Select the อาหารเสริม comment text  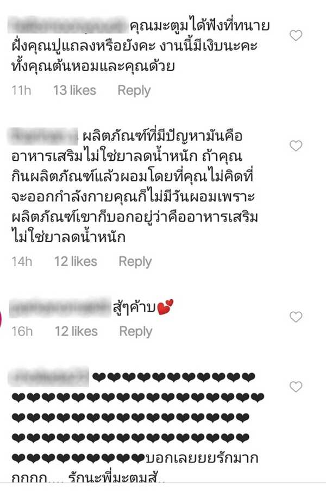pyautogui.click(x=135, y=186)
